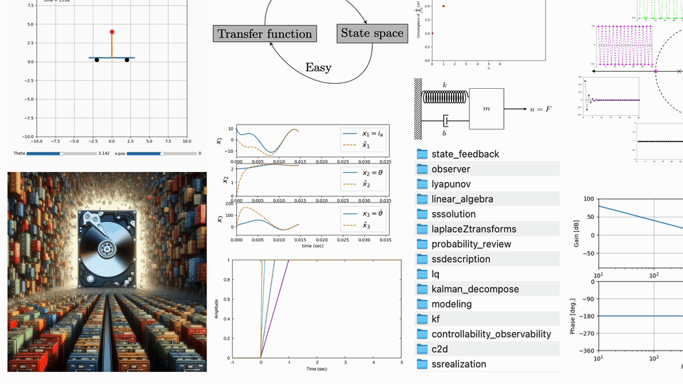
Task: Click the x1 = ia legend entry
Action: coord(362,134)
